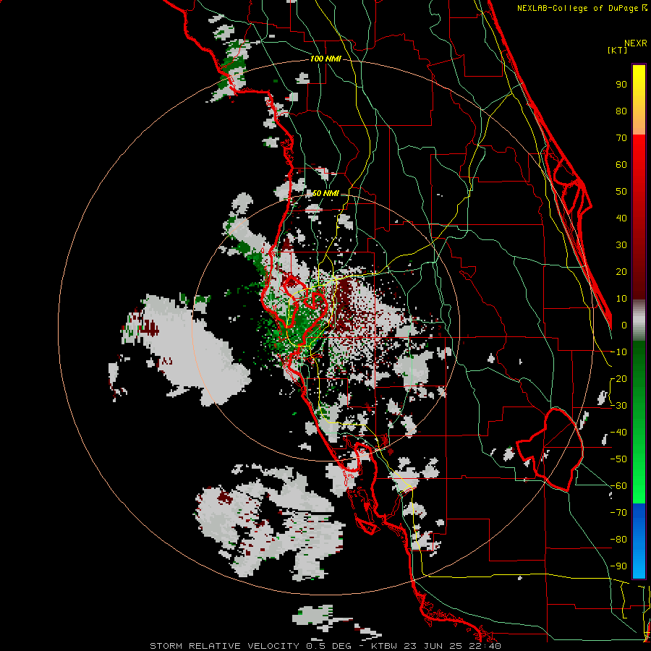The image size is (651, 651).
Task: Click the "[KT]" units label above color bar
Action: click(618, 50)
